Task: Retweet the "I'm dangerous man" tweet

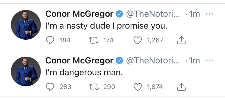Action: pos(94,87)
